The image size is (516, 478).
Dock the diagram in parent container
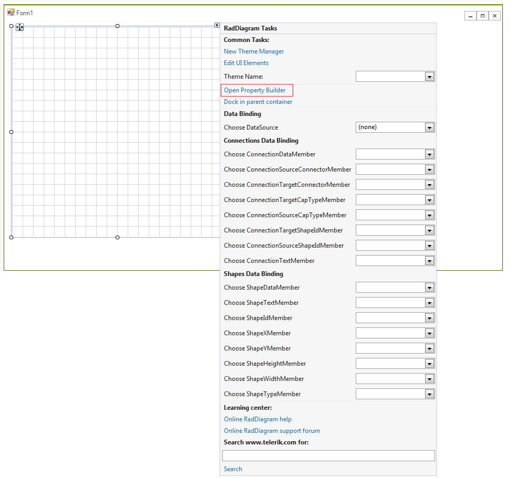tap(258, 101)
